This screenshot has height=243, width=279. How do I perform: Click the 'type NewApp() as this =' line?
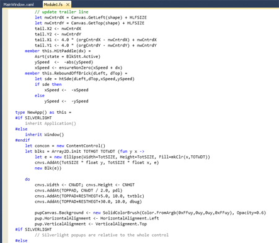tap(43, 112)
